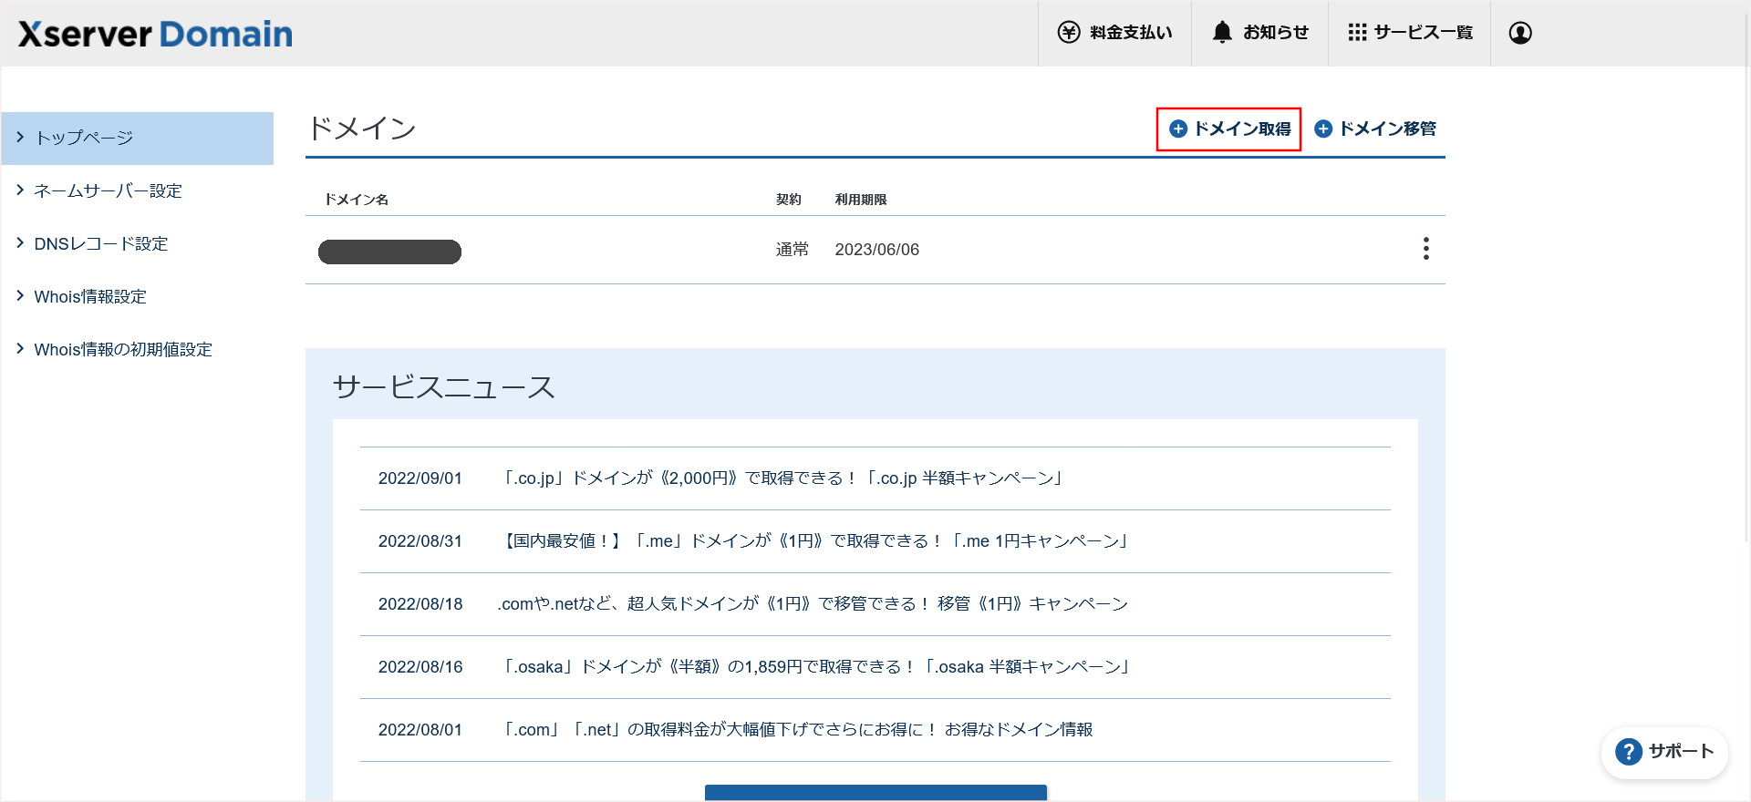Open the three-dot menu for domain row
The width and height of the screenshot is (1751, 802).
1425,249
